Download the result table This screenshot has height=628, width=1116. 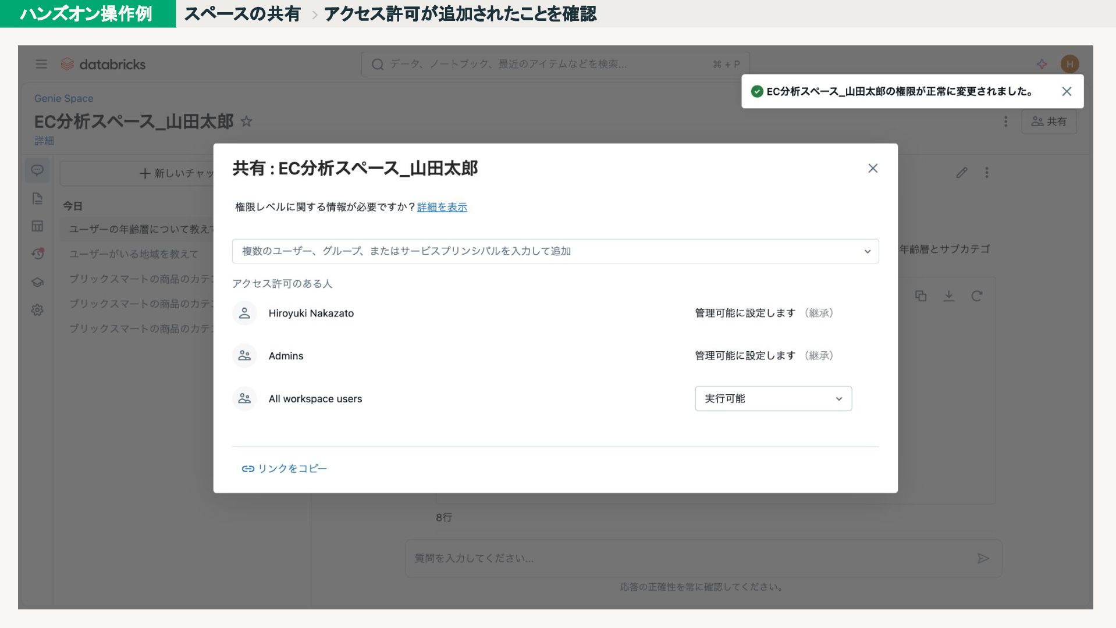948,296
